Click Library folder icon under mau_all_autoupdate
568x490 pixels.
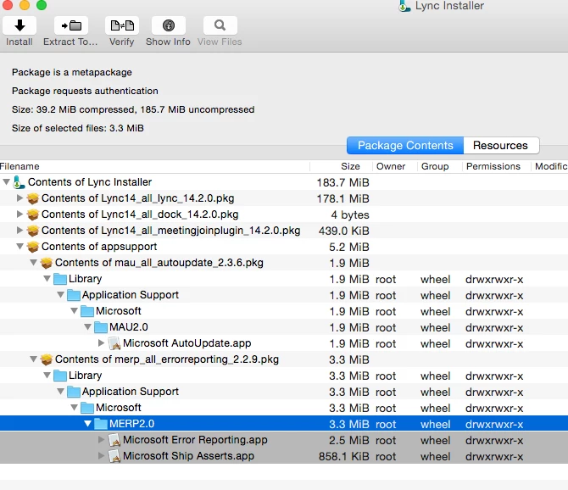60,279
